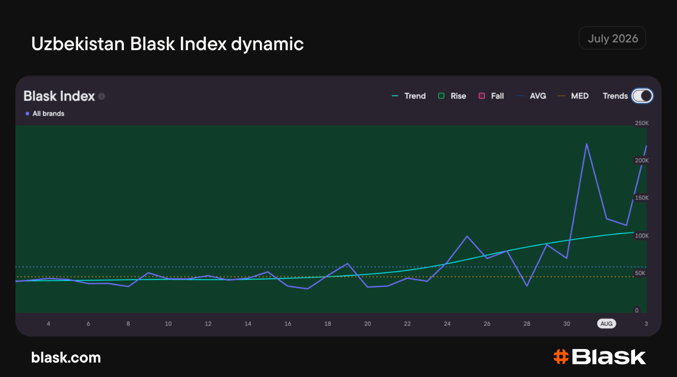Toggle the Trends switch off
Screen dimensions: 677x377
click(642, 96)
